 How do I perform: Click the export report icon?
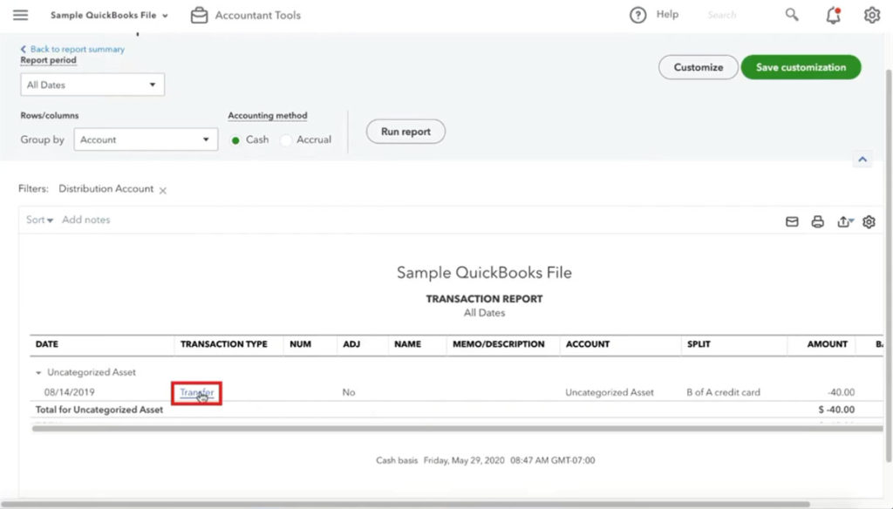[x=844, y=221]
